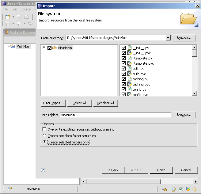
Task: Open the Source menu
Action: pos(26,10)
